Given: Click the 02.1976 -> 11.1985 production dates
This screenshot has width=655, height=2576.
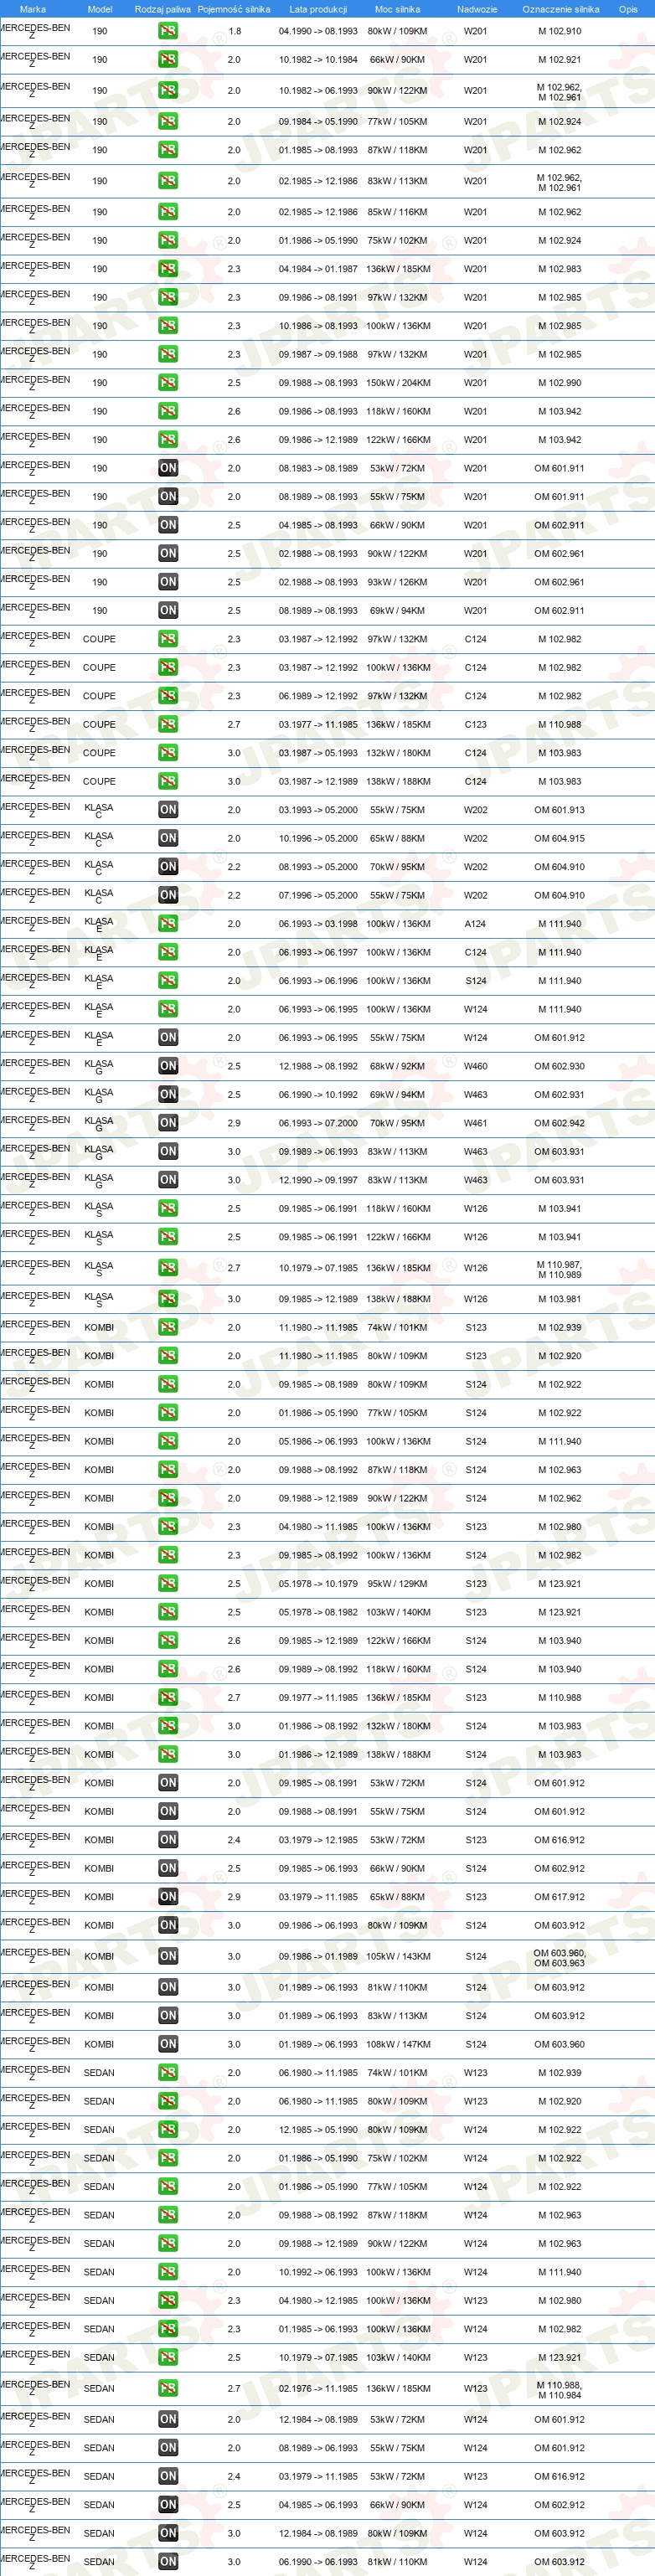Looking at the screenshot, I should (318, 2389).
